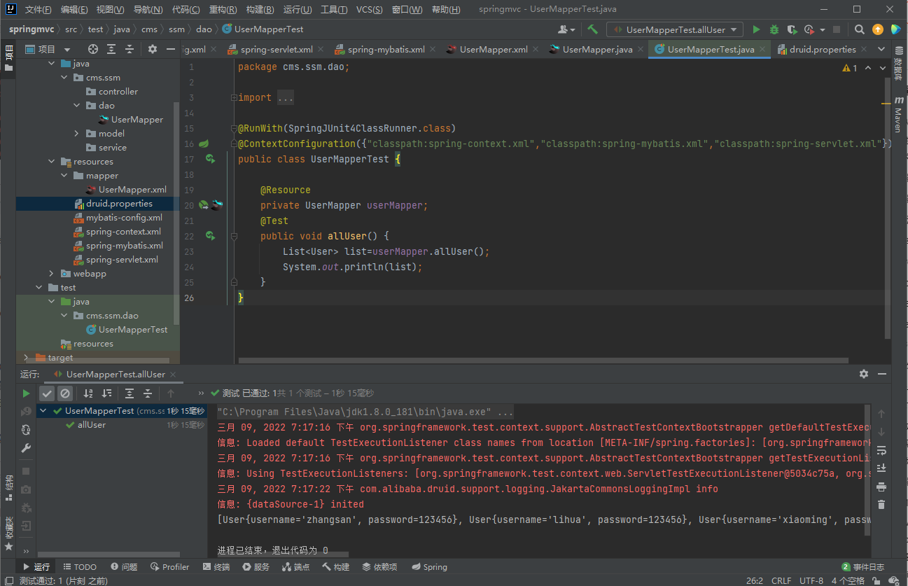Click the Profile run icon in top toolbar
This screenshot has height=586, width=908.
pyautogui.click(x=809, y=29)
